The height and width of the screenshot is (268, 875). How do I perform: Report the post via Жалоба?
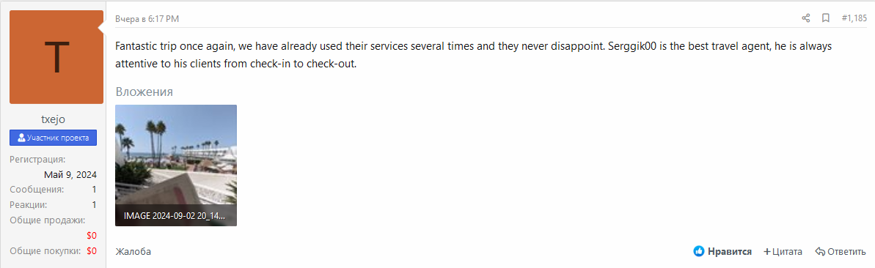click(x=133, y=252)
